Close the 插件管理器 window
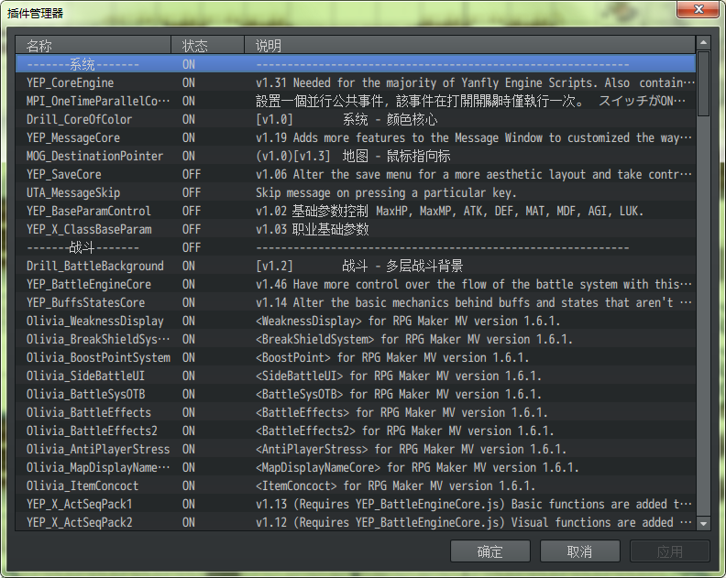The height and width of the screenshot is (578, 726). click(x=698, y=9)
